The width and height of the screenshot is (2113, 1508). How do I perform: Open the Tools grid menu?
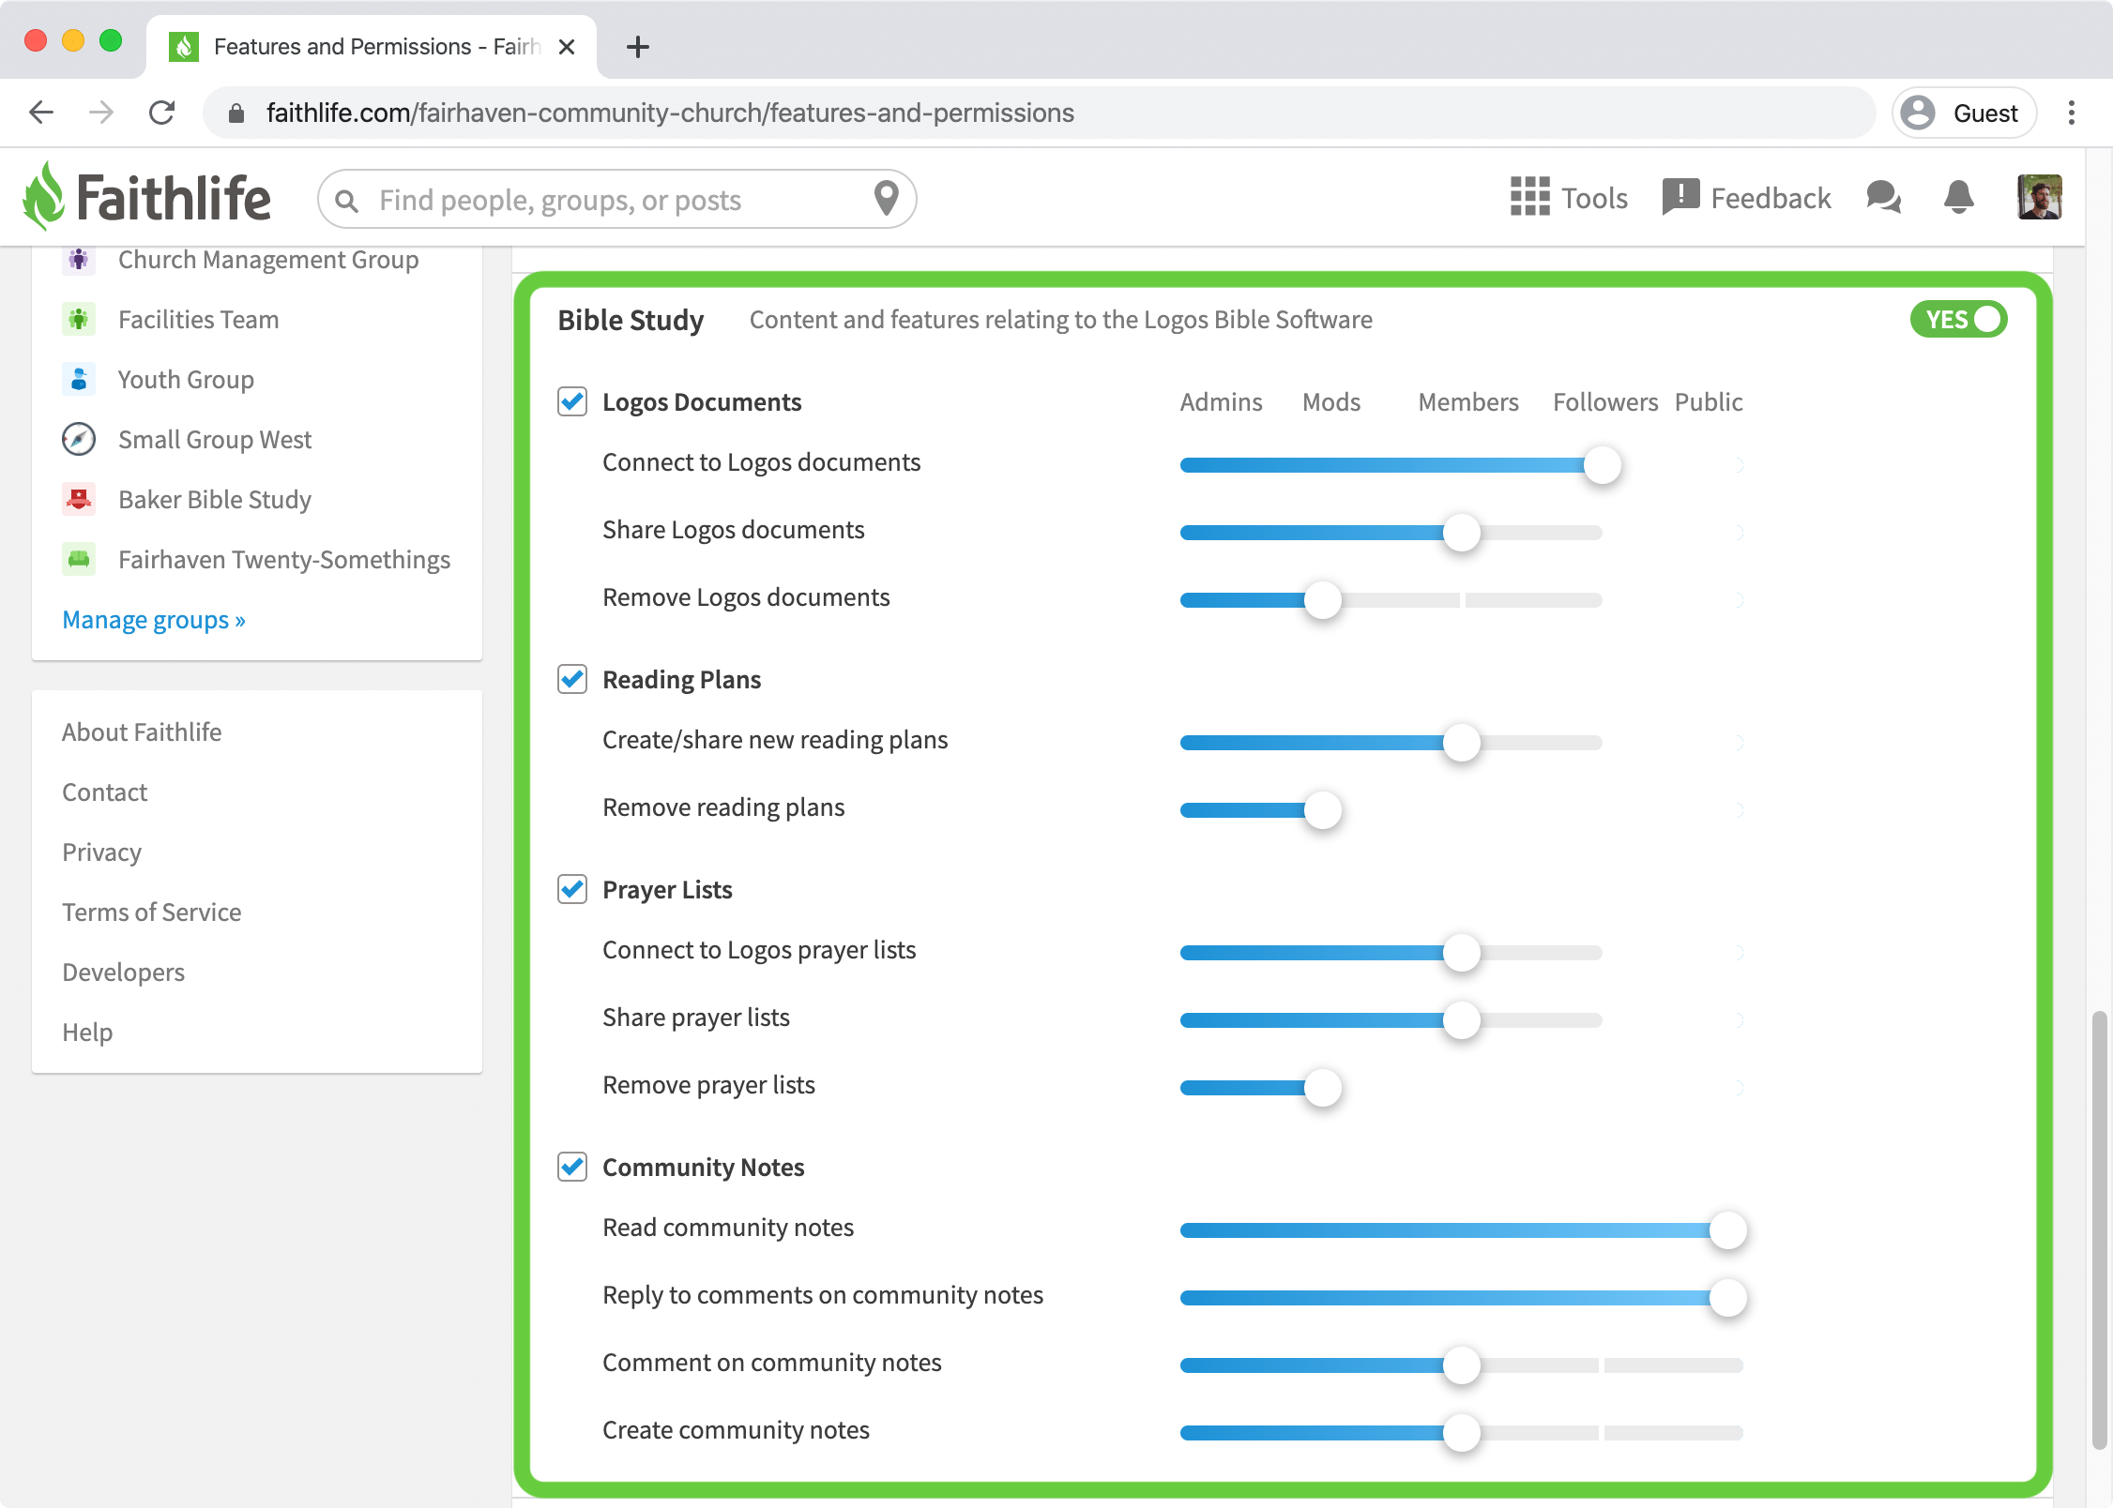1529,197
